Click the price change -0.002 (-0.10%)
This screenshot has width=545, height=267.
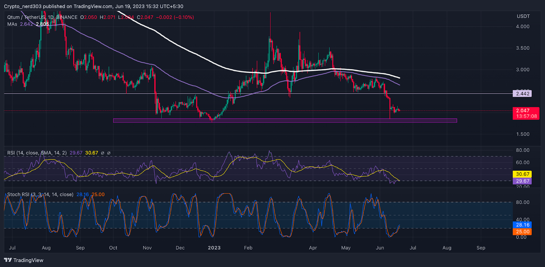click(175, 17)
